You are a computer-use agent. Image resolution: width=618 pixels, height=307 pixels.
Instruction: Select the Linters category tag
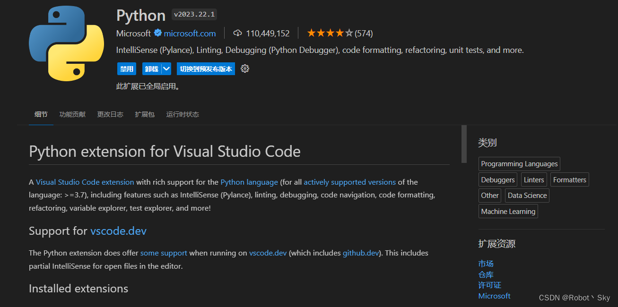point(534,180)
